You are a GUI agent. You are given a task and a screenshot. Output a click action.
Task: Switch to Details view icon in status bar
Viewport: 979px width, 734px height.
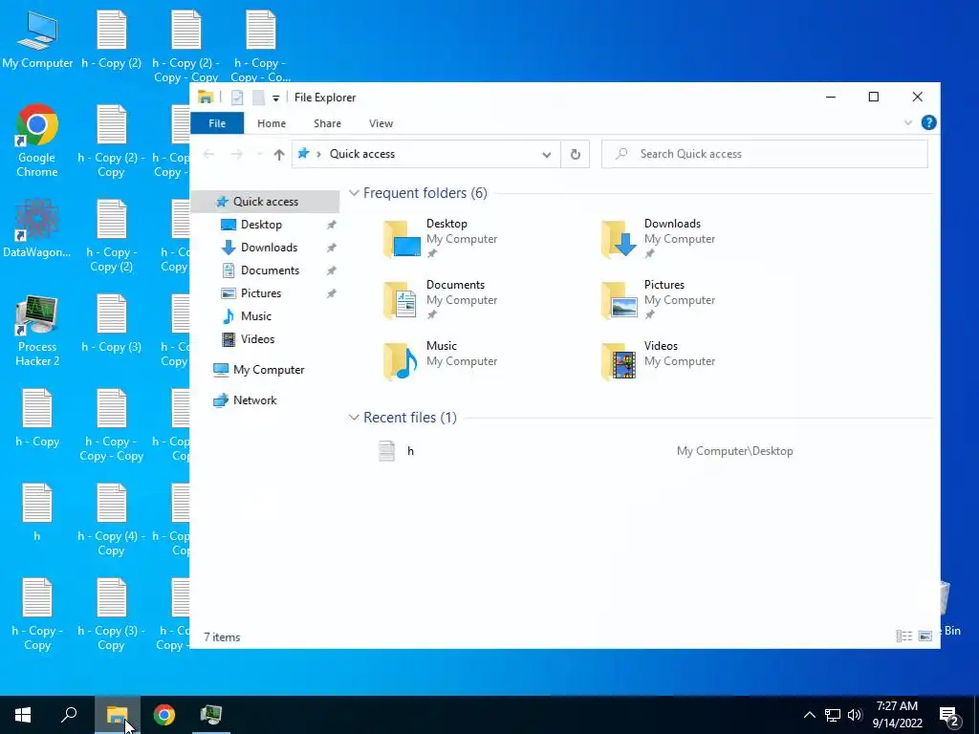click(x=904, y=636)
